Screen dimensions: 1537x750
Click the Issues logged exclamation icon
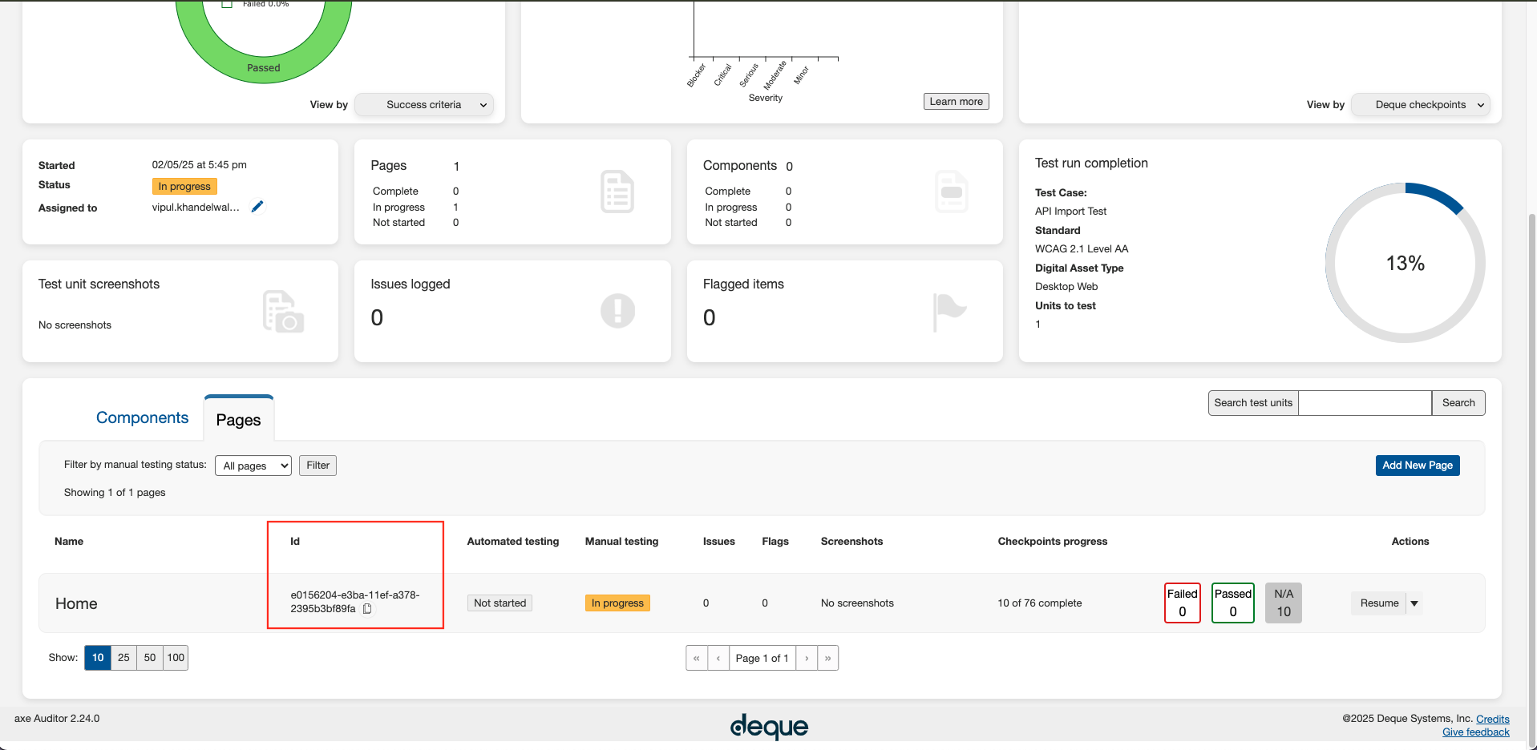coord(617,311)
